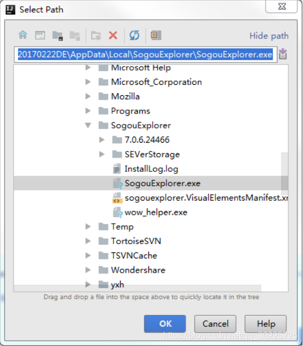This screenshot has width=303, height=346.
Task: Select the TortoiseSVN folder
Action: (x=136, y=241)
